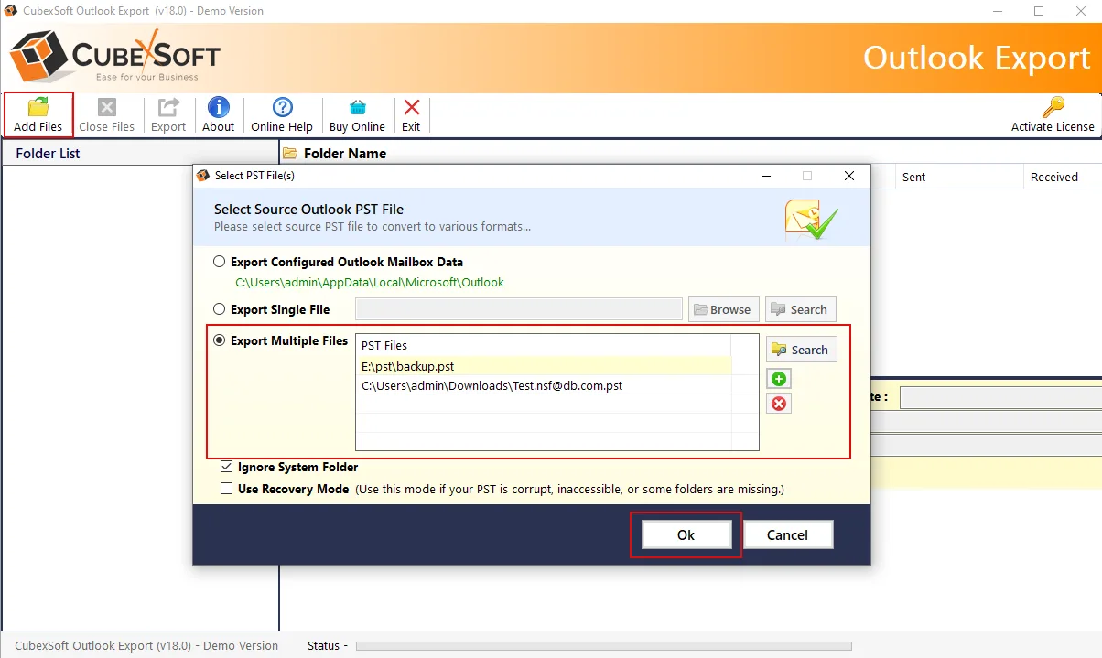The width and height of the screenshot is (1102, 658).
Task: Click the Ok button in dialog
Action: tap(686, 535)
